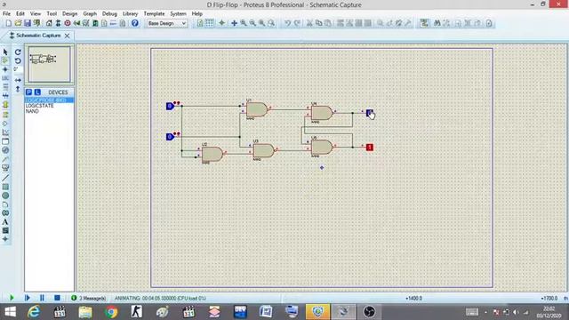Select the Virtual Instruments Mode tool
This screenshot has width=569, height=320.
[5, 168]
